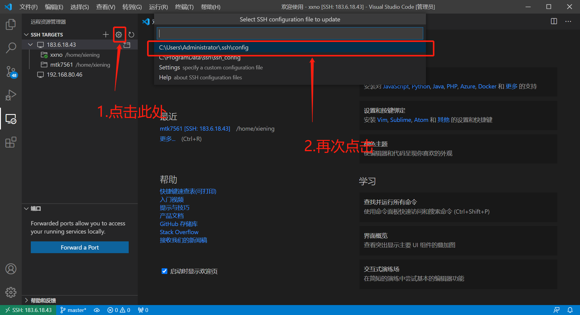Collapse the 183.6.18.43 host node
Screen dimensions: 580x315
pos(31,45)
